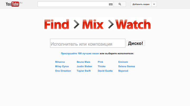The image size is (190, 106).
Task: Select the Bruno Mars artist link
Action: pyautogui.click(x=83, y=62)
